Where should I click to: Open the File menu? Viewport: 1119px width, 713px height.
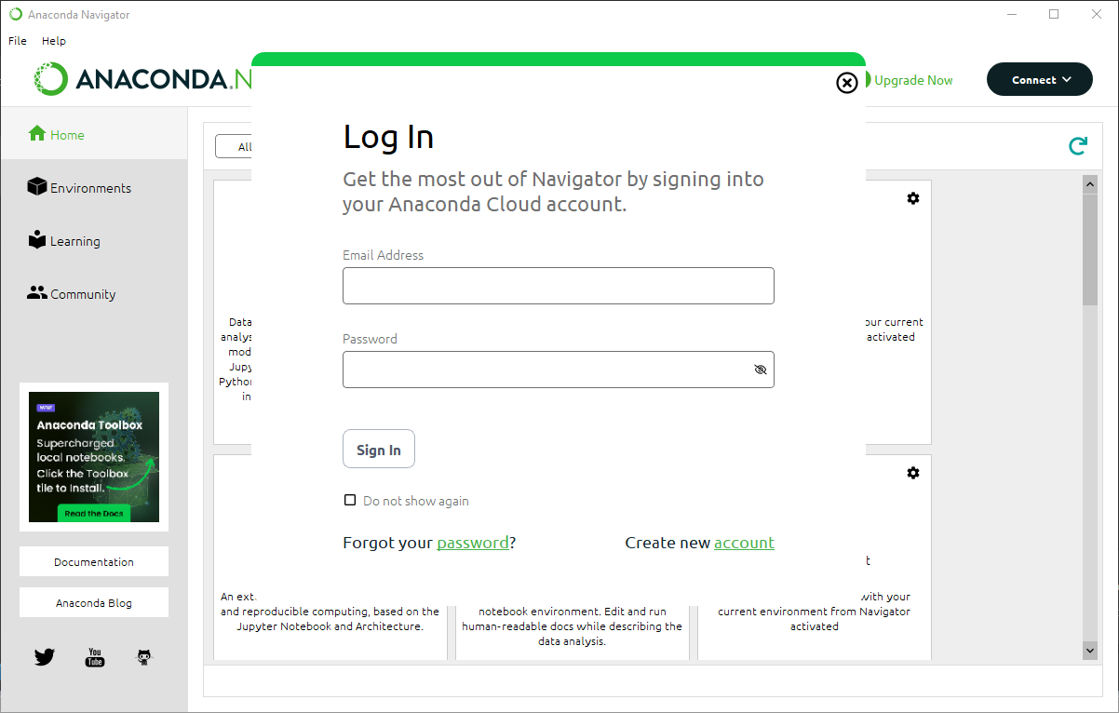click(x=18, y=41)
